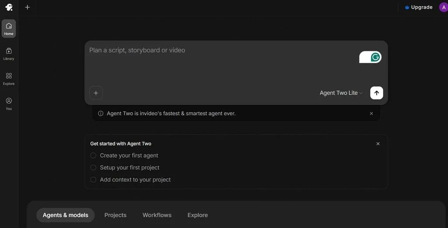Click the invideo logo icon

tap(9, 7)
